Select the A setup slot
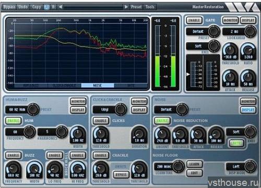Viewport: 261px width, 188px height. tap(46, 7)
